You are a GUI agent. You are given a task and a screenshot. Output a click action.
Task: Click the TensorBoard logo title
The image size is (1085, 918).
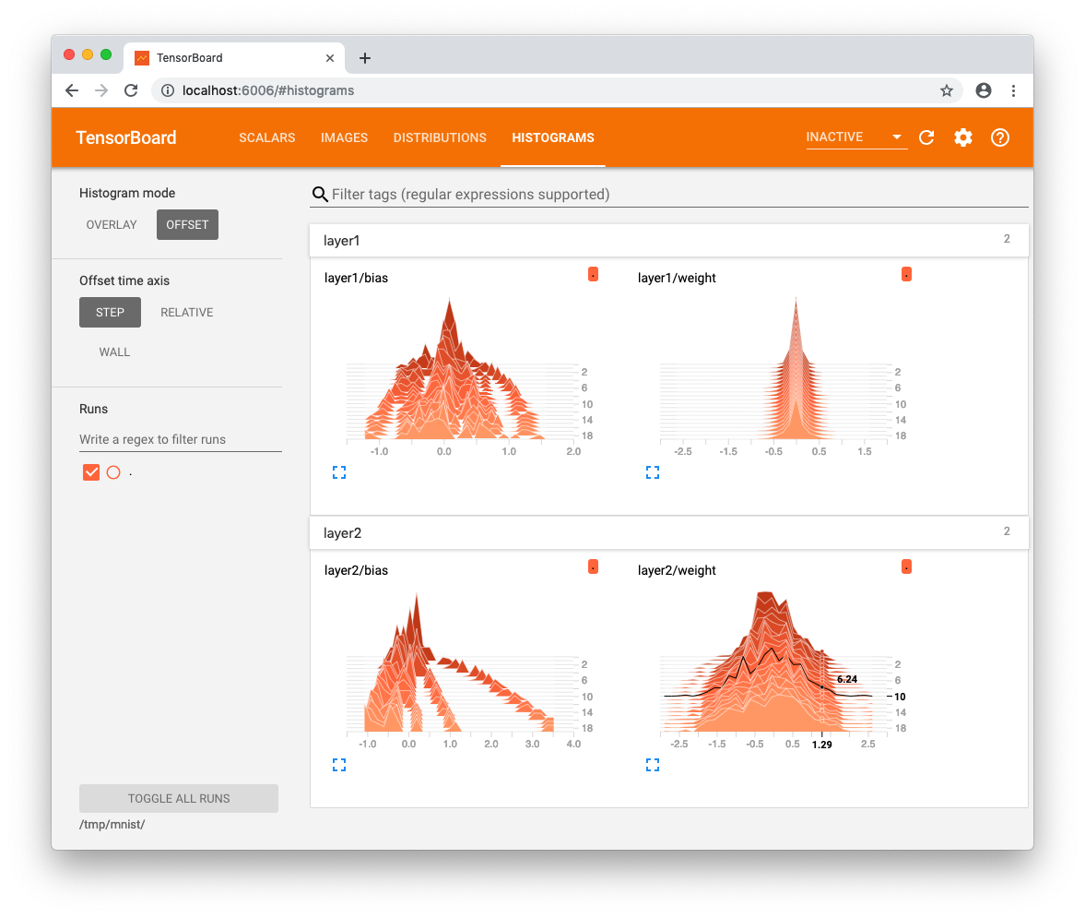click(x=126, y=137)
